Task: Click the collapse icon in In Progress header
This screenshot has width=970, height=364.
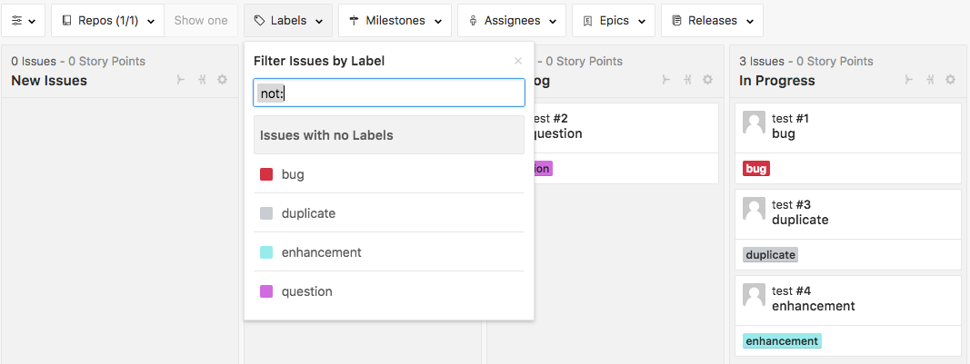Action: point(930,80)
